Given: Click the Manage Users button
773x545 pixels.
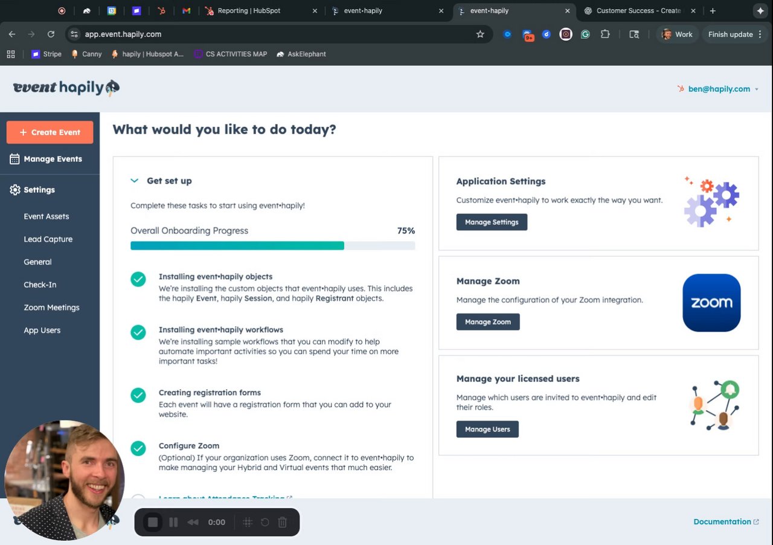Looking at the screenshot, I should [x=487, y=430].
